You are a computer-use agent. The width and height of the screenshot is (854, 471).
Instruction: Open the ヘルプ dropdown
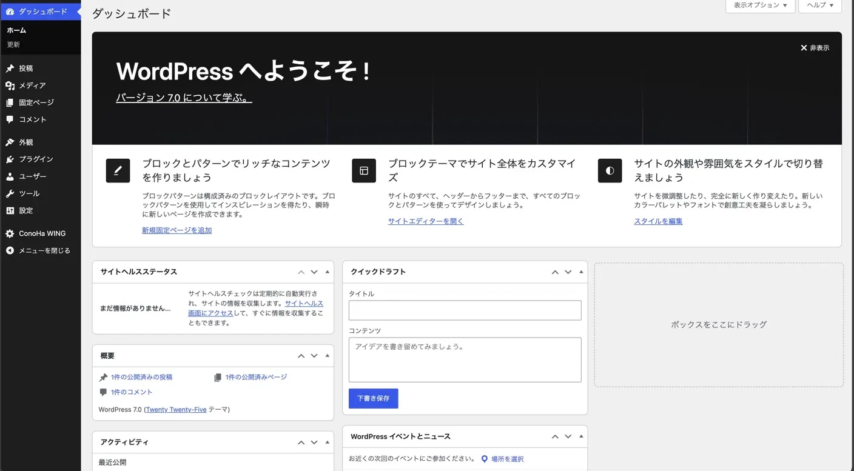820,5
